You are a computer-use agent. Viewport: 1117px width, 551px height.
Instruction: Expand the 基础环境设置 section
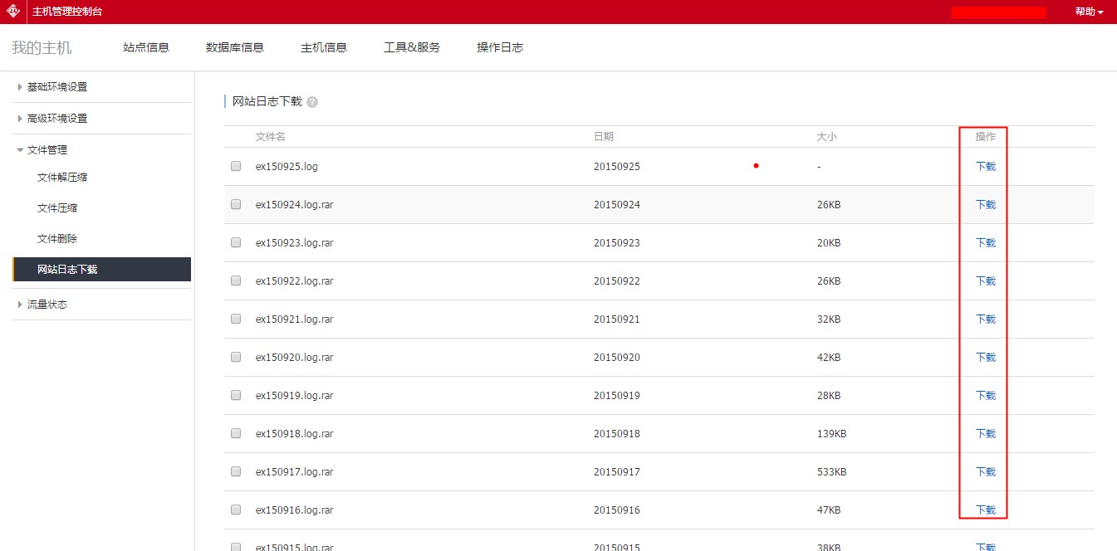56,87
